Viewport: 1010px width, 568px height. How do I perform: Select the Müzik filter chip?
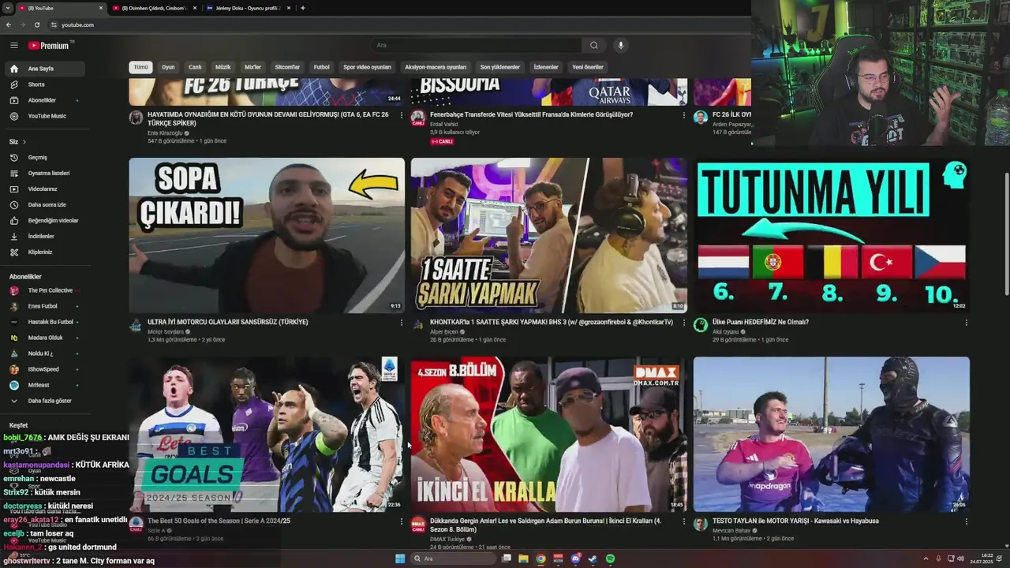click(223, 67)
